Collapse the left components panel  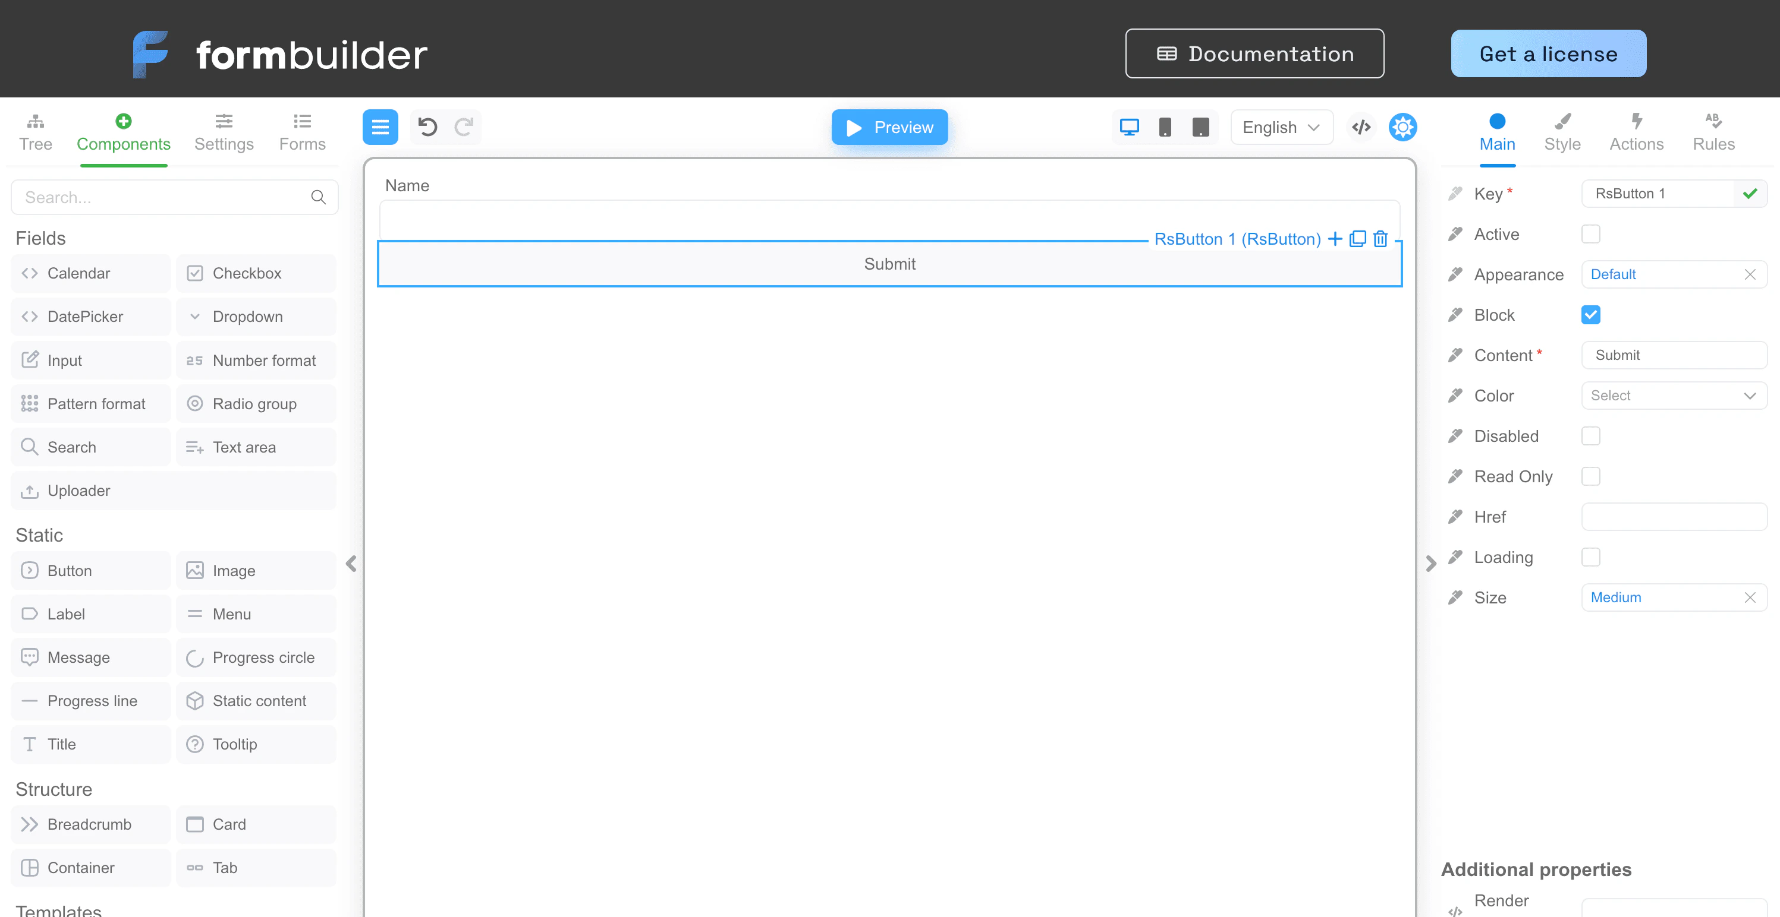click(351, 564)
